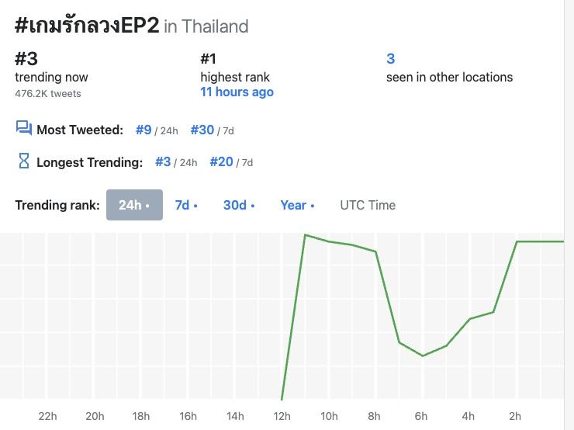The image size is (574, 430).
Task: Click the chart low point at 6h
Action: [423, 355]
